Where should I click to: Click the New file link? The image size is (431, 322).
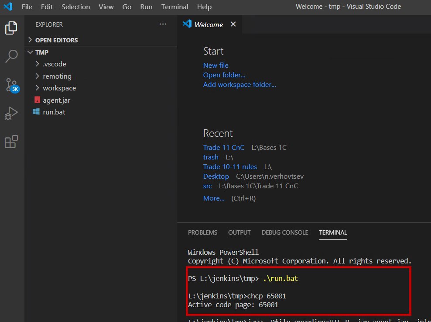coord(216,65)
